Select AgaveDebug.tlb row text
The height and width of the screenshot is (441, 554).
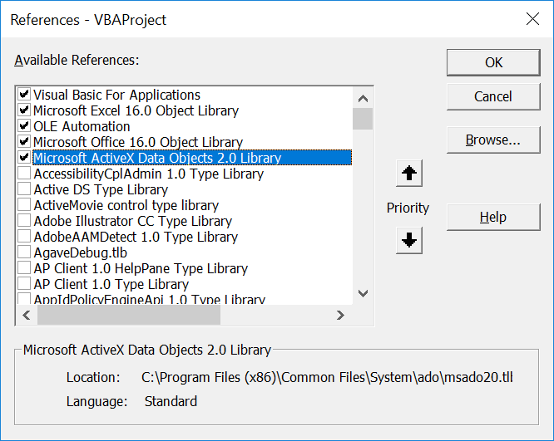(80, 252)
